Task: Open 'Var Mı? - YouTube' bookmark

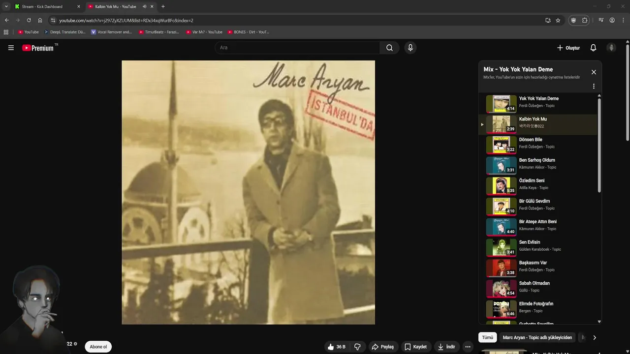Action: tap(204, 32)
